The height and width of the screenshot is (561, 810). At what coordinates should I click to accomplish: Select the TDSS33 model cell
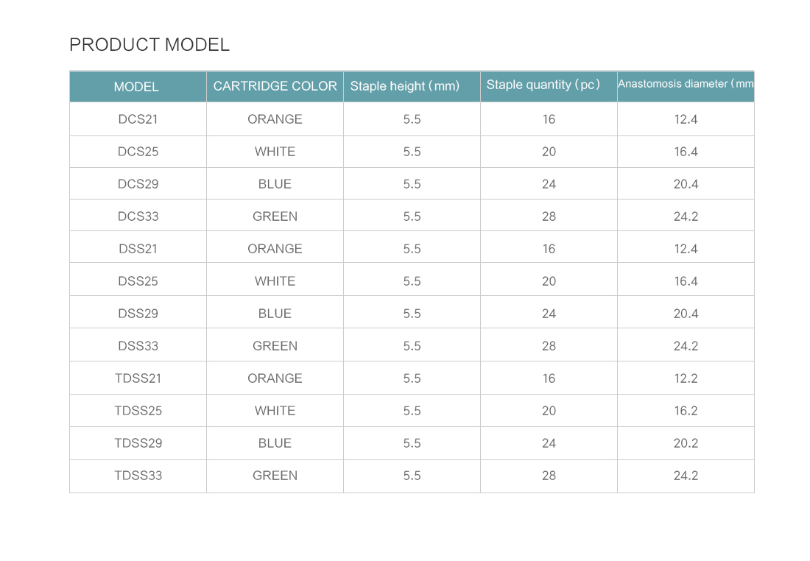click(138, 476)
